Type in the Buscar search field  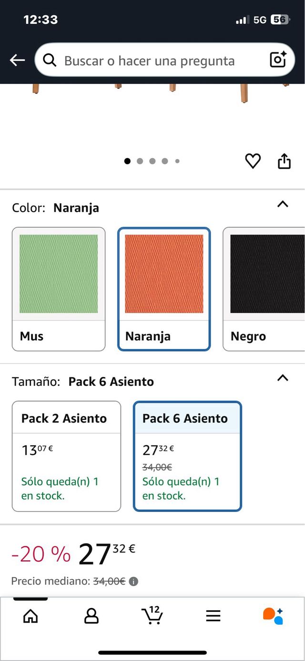[x=152, y=61]
